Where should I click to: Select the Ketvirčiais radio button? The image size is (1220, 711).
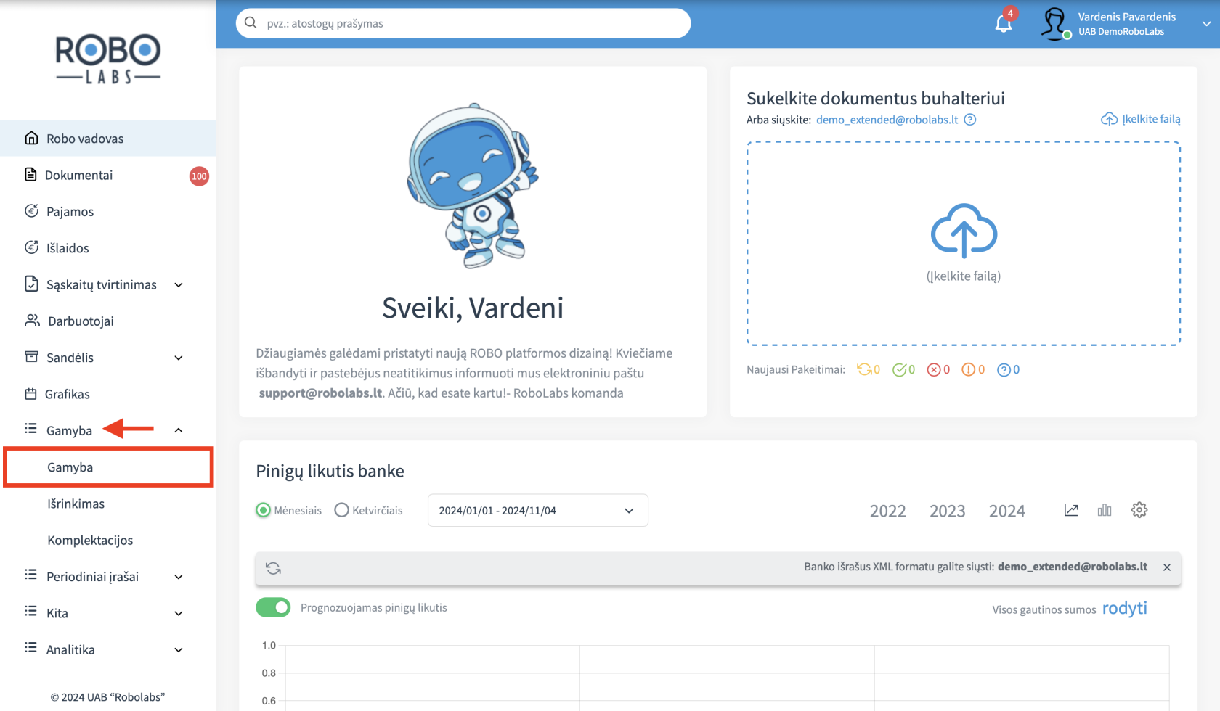pos(341,510)
